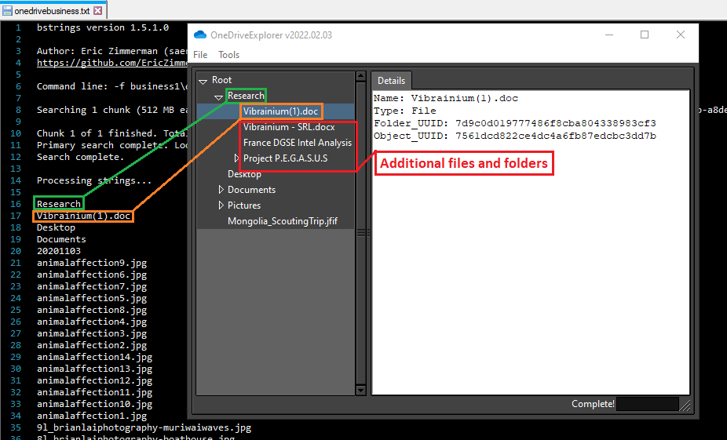Open the Tools menu in OneDriveExplorer

(x=229, y=55)
